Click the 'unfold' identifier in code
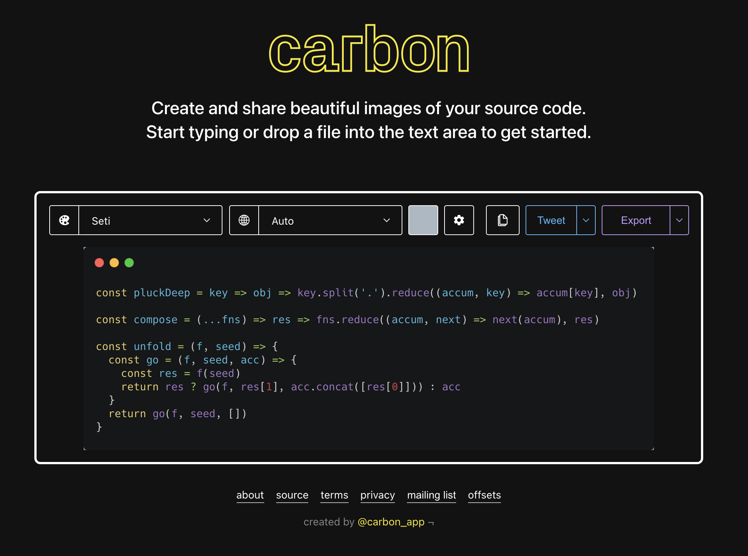This screenshot has height=556, width=748. point(152,347)
